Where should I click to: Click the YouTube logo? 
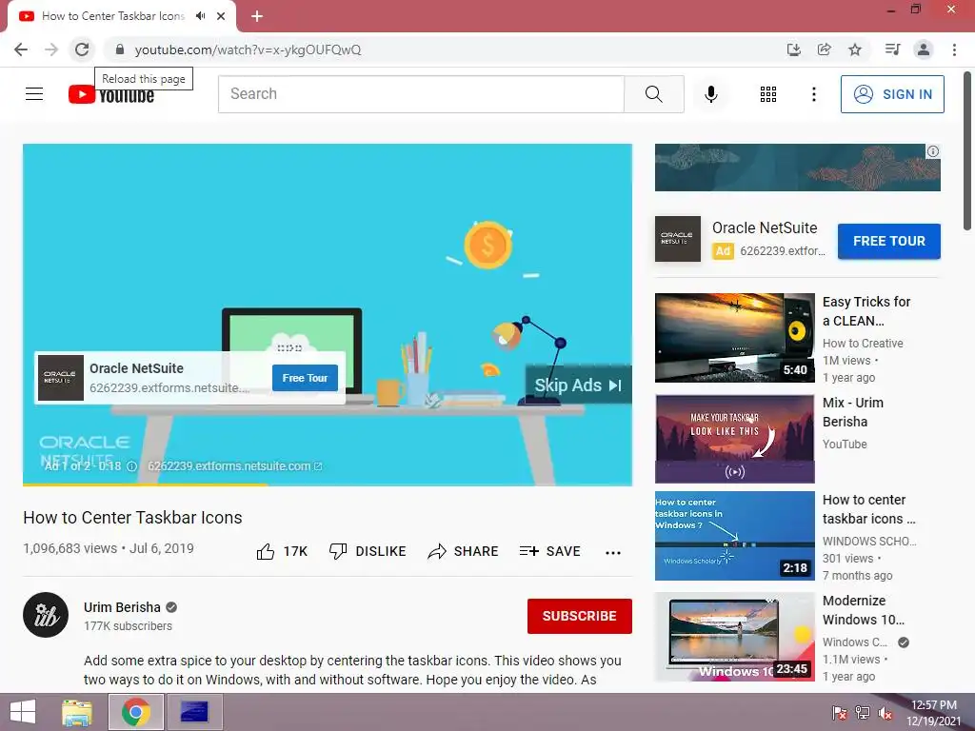tap(111, 94)
